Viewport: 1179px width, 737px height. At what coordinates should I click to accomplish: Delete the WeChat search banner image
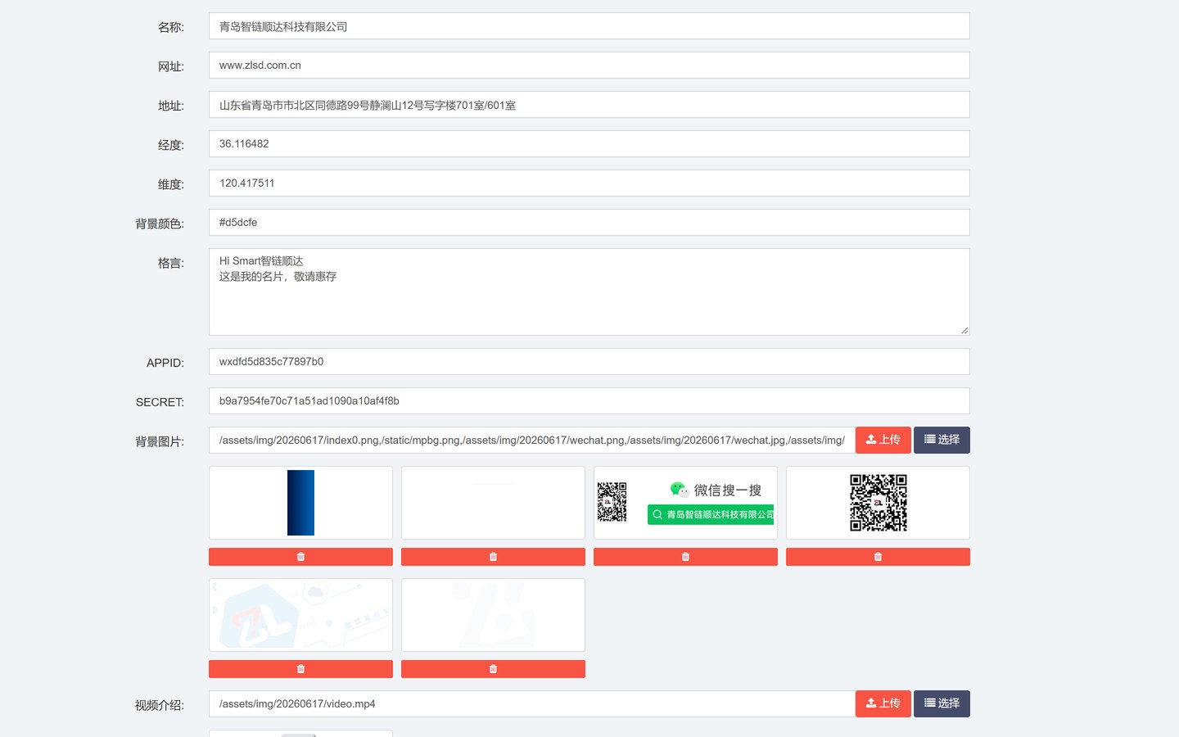[685, 557]
